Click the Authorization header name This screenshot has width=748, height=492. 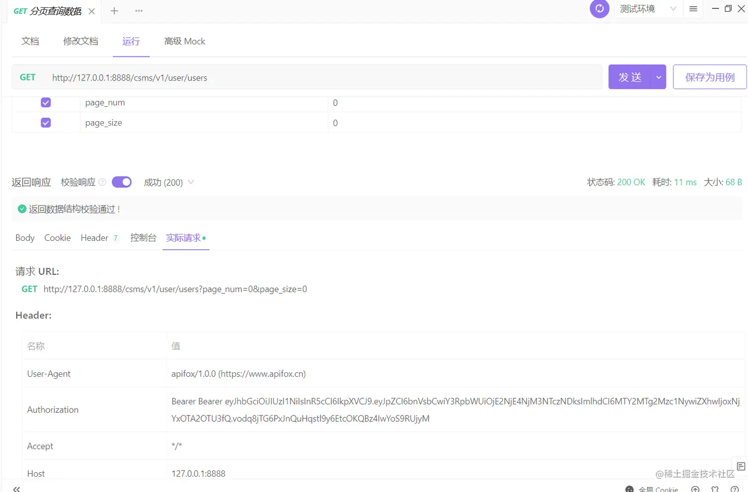[x=53, y=410]
